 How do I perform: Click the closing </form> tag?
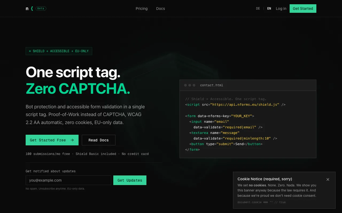(x=192, y=150)
